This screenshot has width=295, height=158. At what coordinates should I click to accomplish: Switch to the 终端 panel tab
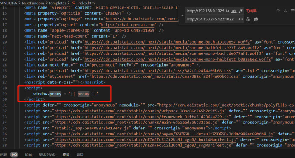point(66,155)
